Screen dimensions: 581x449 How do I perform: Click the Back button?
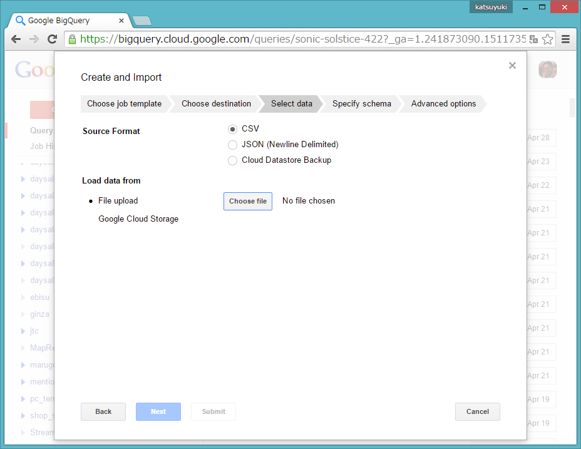(x=103, y=411)
